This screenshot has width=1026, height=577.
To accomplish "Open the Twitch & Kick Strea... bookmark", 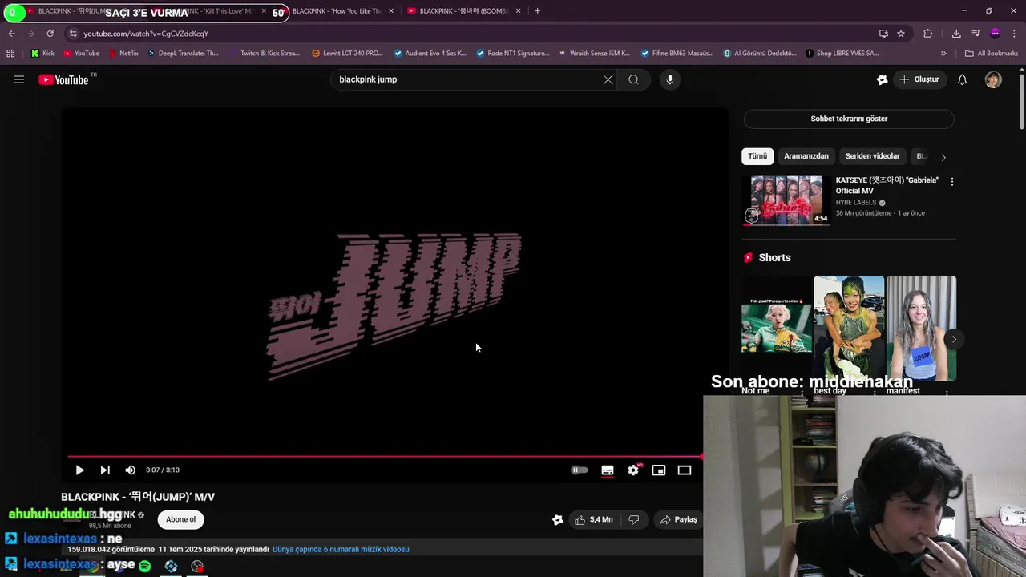I will [265, 54].
